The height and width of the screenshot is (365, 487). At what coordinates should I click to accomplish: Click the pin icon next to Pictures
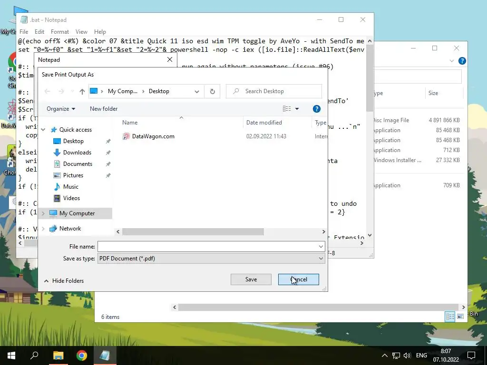pyautogui.click(x=108, y=175)
